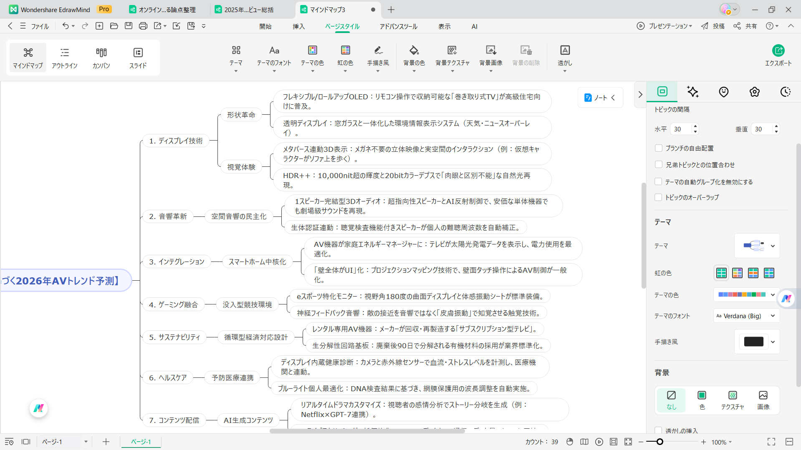Viewport: 801px width, 450px height.
Task: Switch to Advanced Tools (アドバンスツール) tab
Action: (398, 26)
